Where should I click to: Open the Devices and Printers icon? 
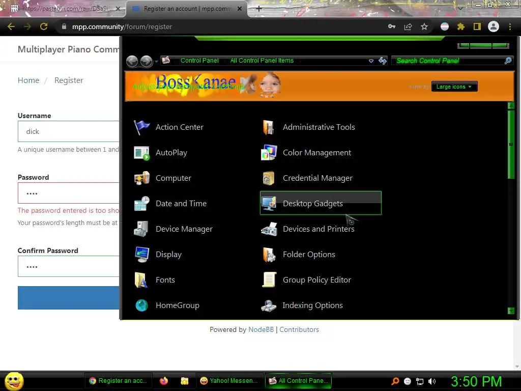269,229
